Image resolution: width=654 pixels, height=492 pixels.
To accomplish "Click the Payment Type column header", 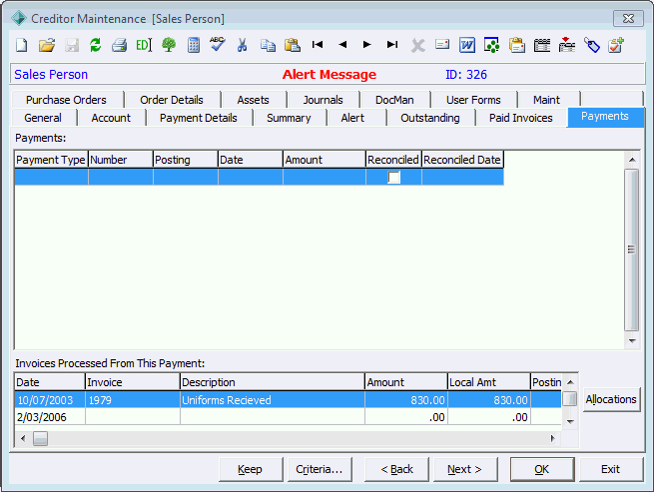I will tap(51, 160).
